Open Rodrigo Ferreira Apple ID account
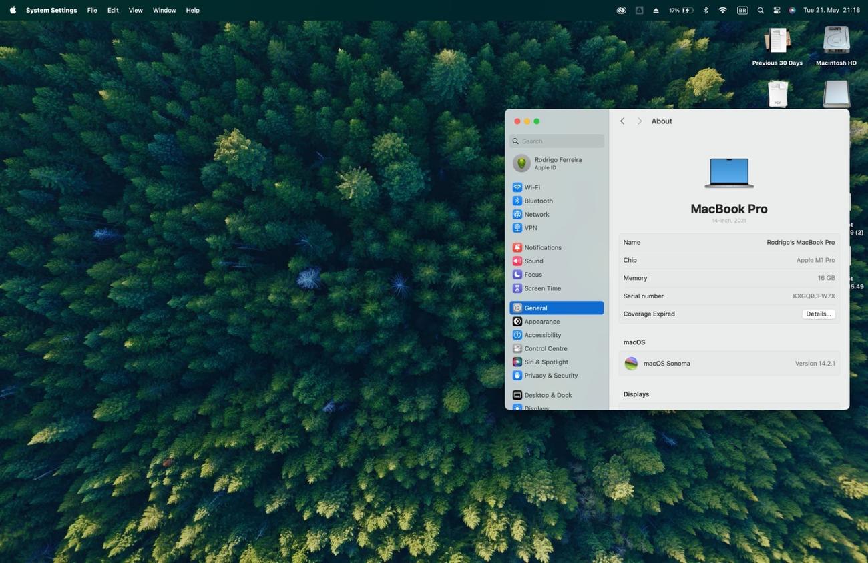This screenshot has height=563, width=868. tap(556, 163)
